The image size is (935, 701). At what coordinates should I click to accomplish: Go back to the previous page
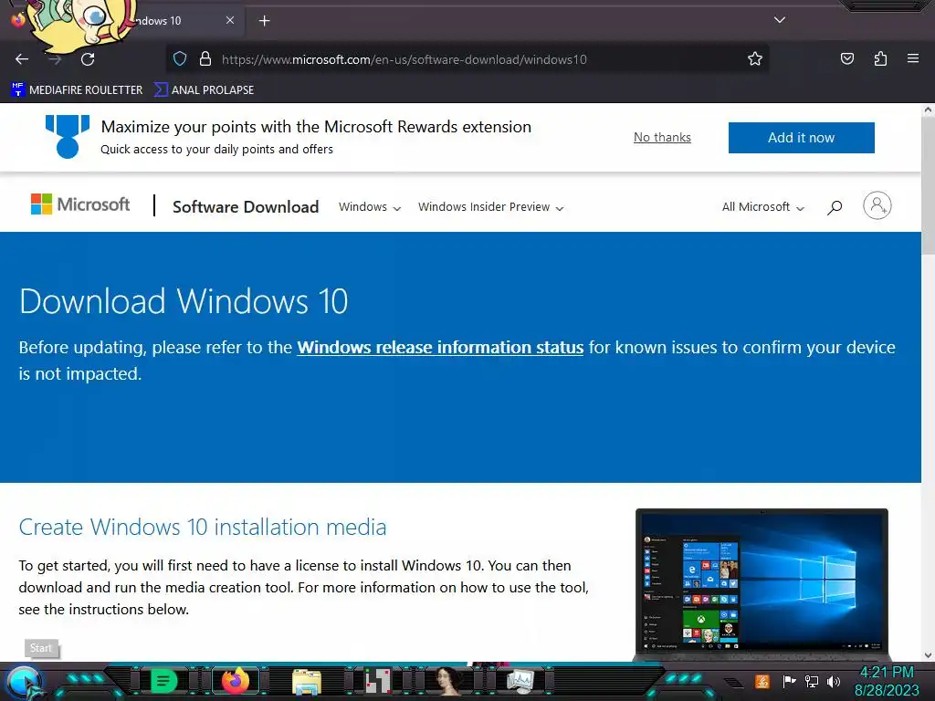pos(22,59)
